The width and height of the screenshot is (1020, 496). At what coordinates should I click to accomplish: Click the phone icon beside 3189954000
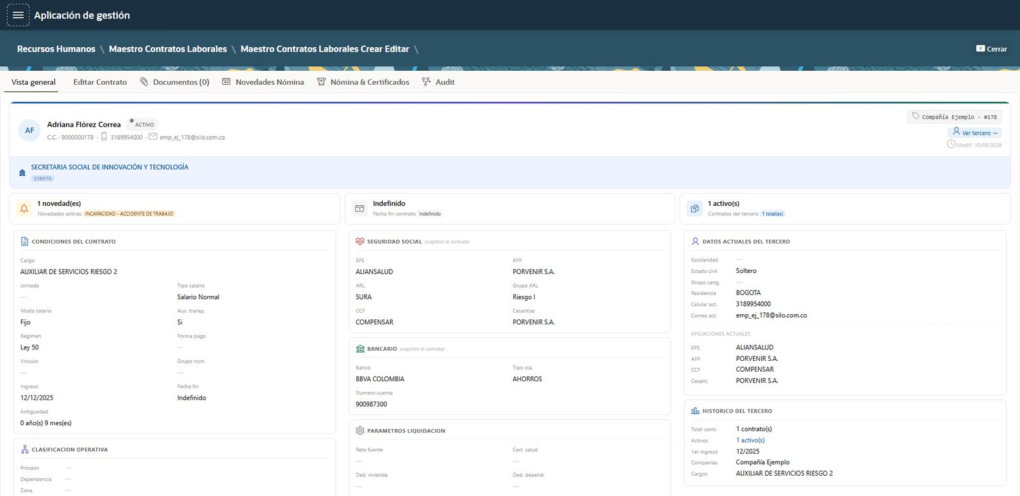(x=104, y=136)
